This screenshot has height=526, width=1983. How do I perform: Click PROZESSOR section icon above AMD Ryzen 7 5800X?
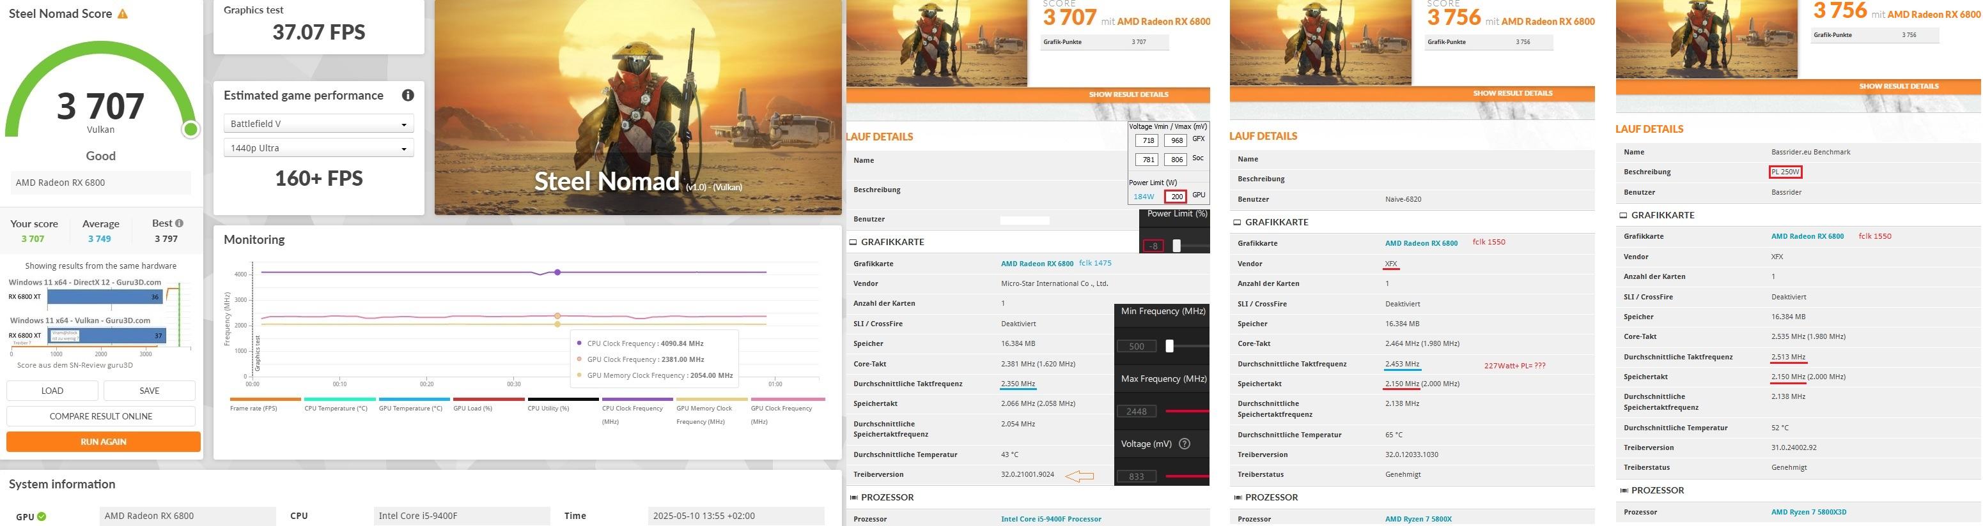(1237, 497)
